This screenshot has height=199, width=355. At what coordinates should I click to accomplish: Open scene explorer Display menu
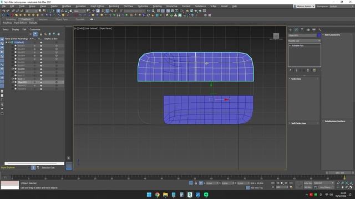click(16, 29)
